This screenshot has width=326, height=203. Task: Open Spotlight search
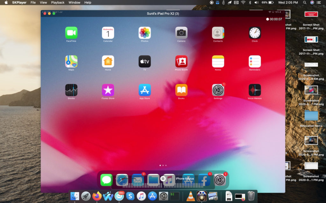305,3
